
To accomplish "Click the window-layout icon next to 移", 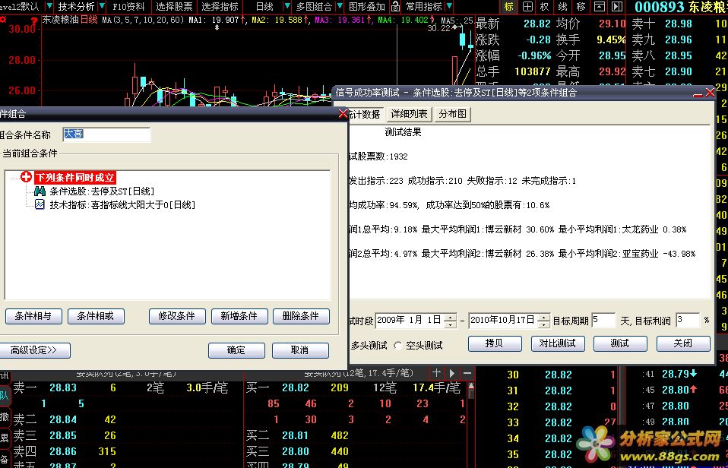I will (x=600, y=7).
